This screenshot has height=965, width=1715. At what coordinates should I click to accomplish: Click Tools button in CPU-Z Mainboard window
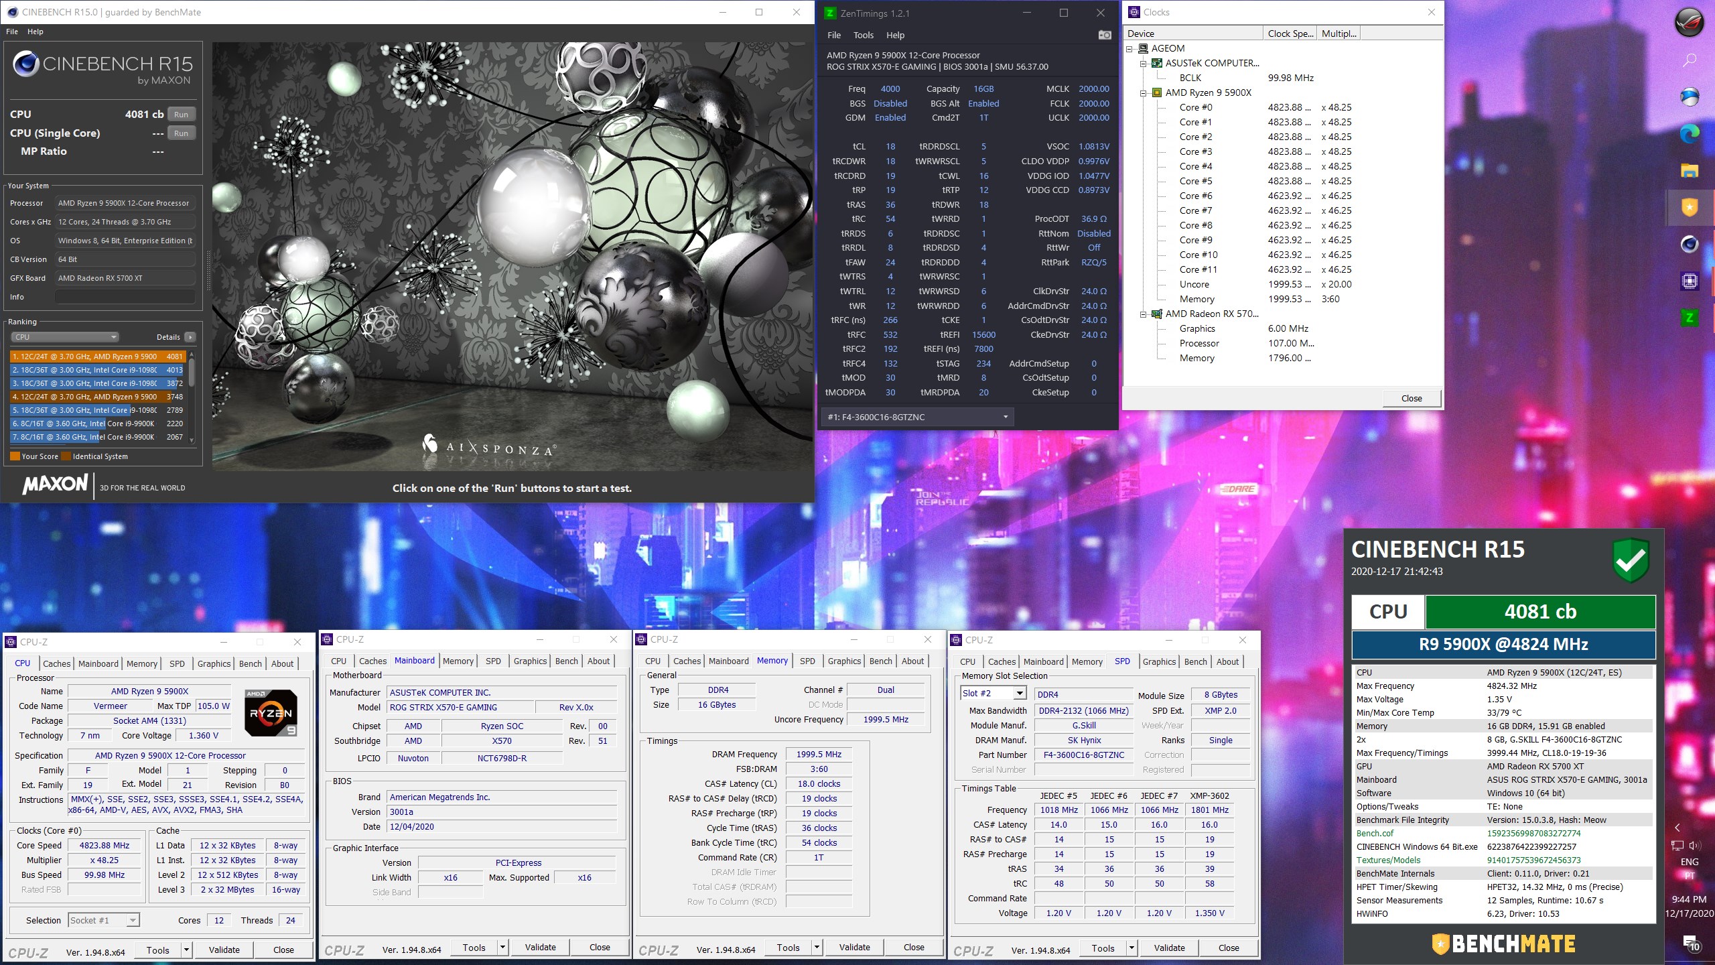474,947
